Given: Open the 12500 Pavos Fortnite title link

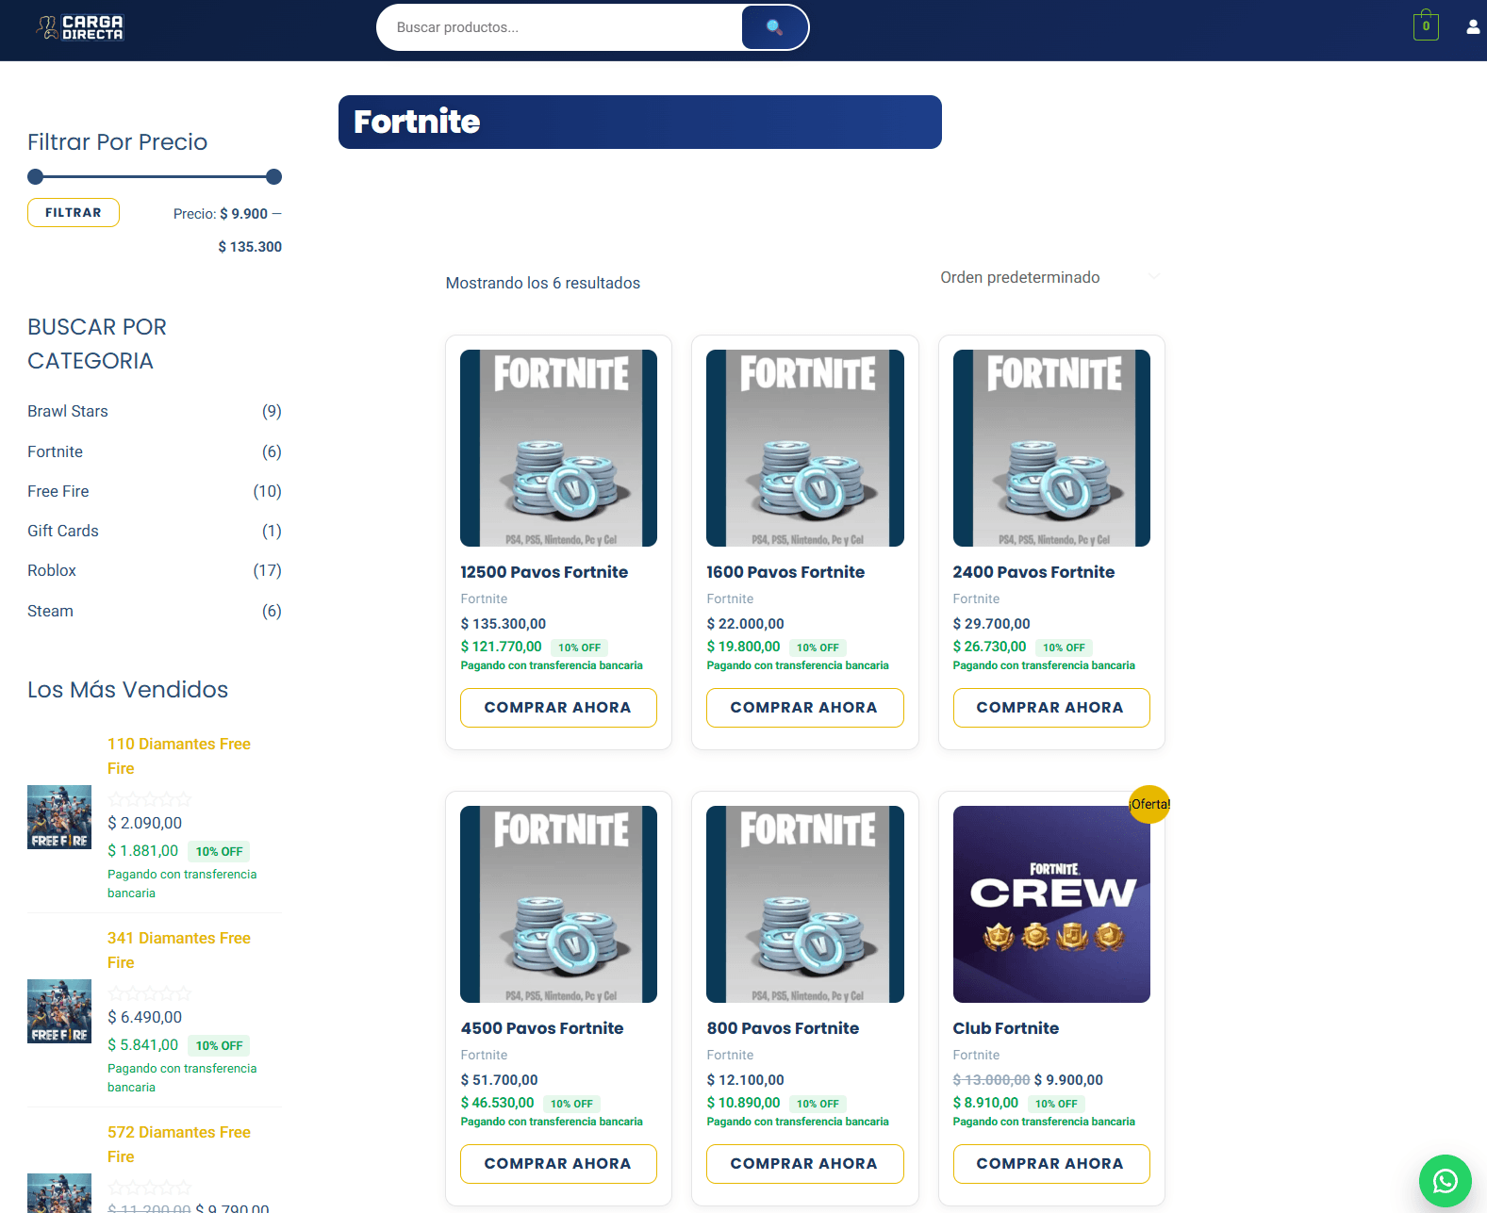Looking at the screenshot, I should 544,572.
